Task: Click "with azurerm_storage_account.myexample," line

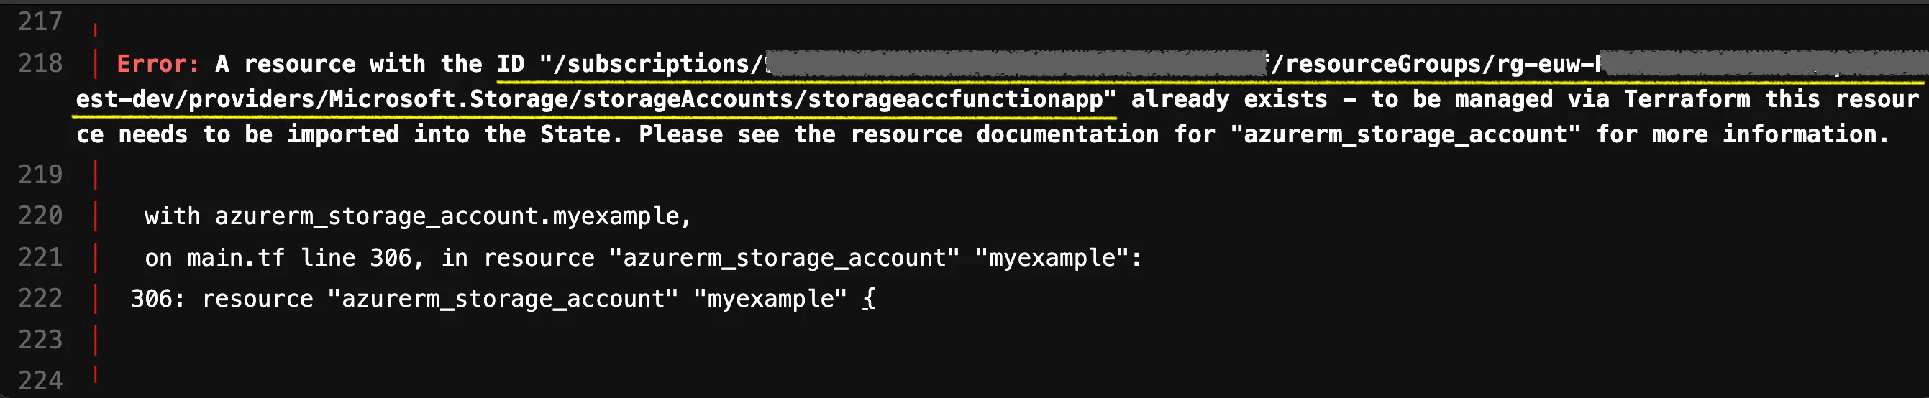Action: 418,217
